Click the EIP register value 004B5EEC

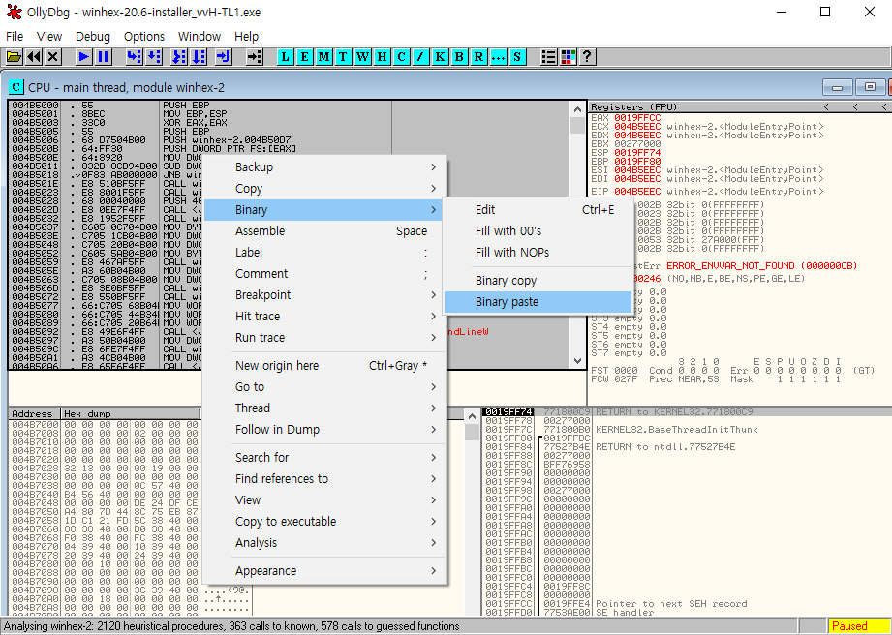[637, 192]
